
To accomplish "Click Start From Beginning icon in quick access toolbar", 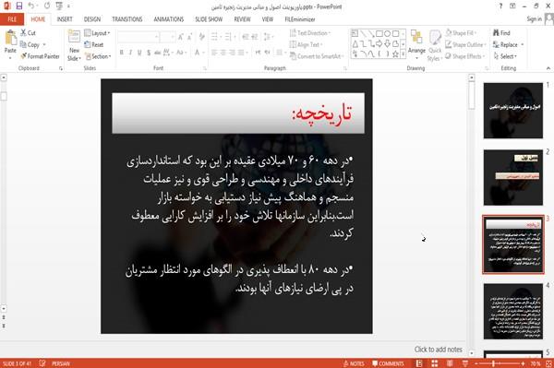I will coord(59,6).
